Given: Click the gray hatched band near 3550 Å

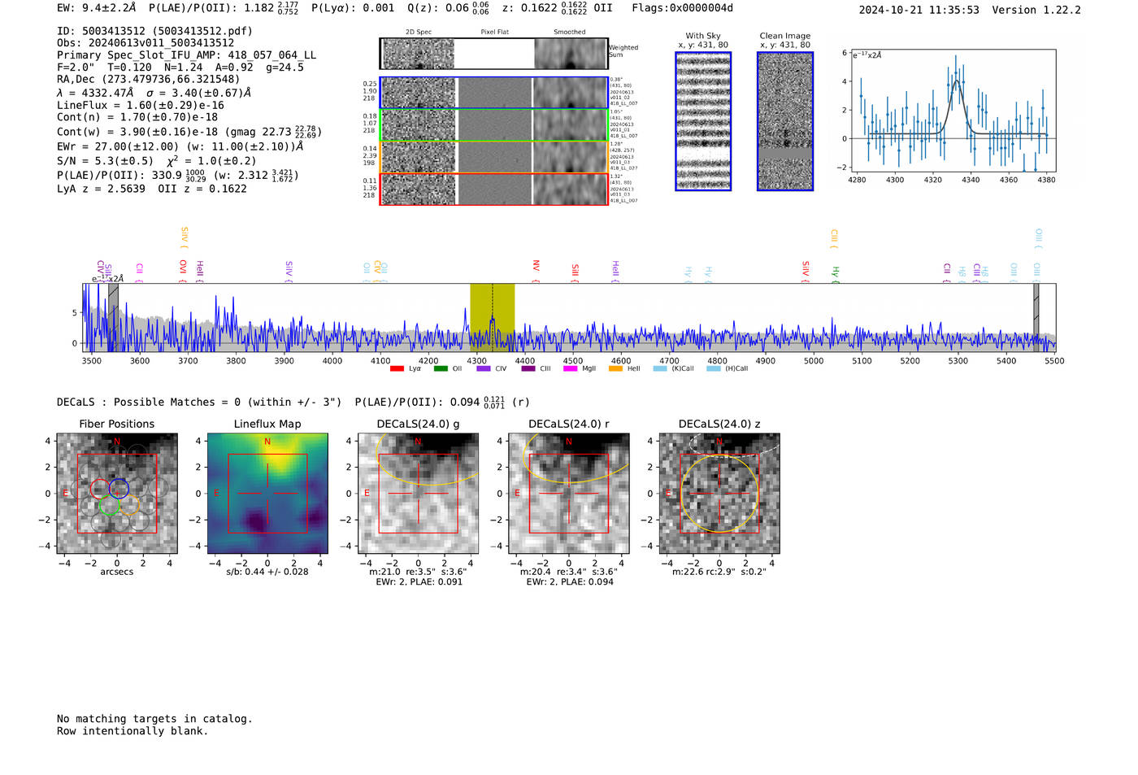Looking at the screenshot, I should coord(113,318).
